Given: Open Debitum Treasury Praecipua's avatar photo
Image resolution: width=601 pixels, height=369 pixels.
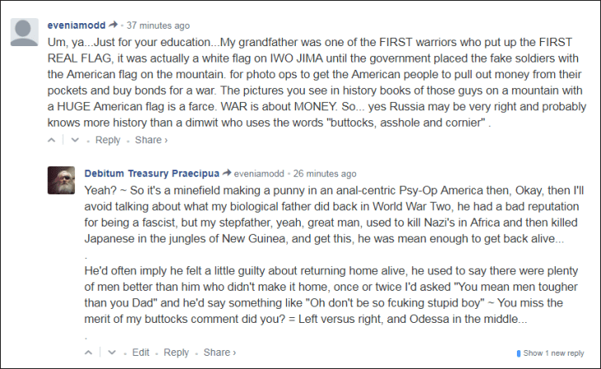Looking at the screenshot, I should pyautogui.click(x=63, y=181).
